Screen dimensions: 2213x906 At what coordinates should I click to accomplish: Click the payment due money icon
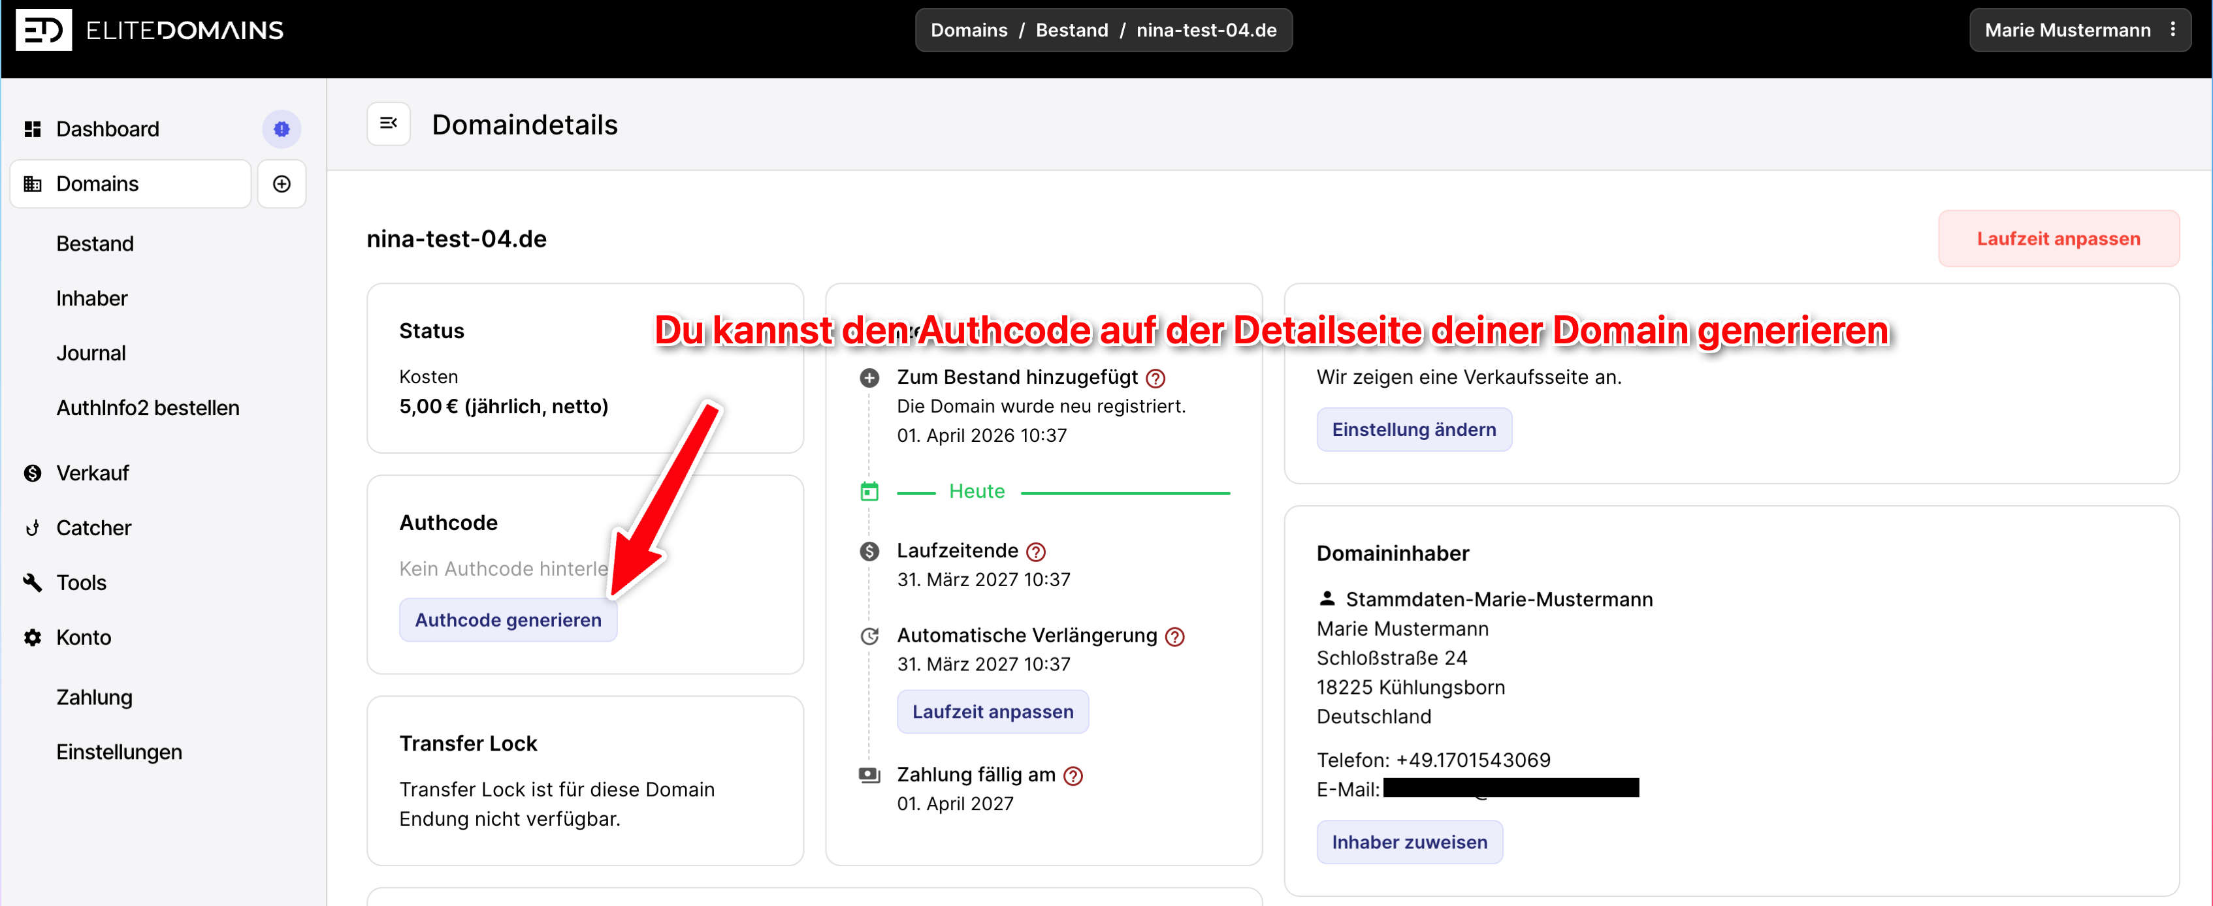tap(869, 775)
